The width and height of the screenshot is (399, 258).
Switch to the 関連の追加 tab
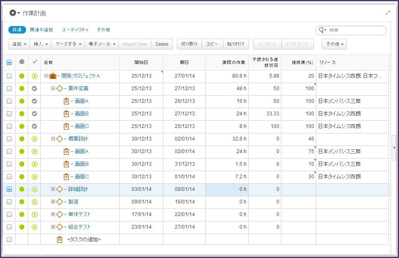41,30
